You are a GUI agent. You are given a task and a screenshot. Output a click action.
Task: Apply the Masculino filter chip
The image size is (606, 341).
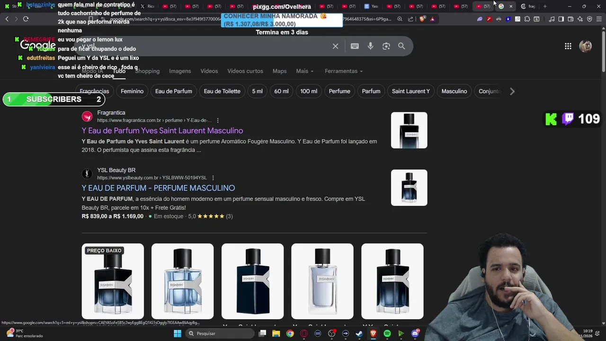454,91
